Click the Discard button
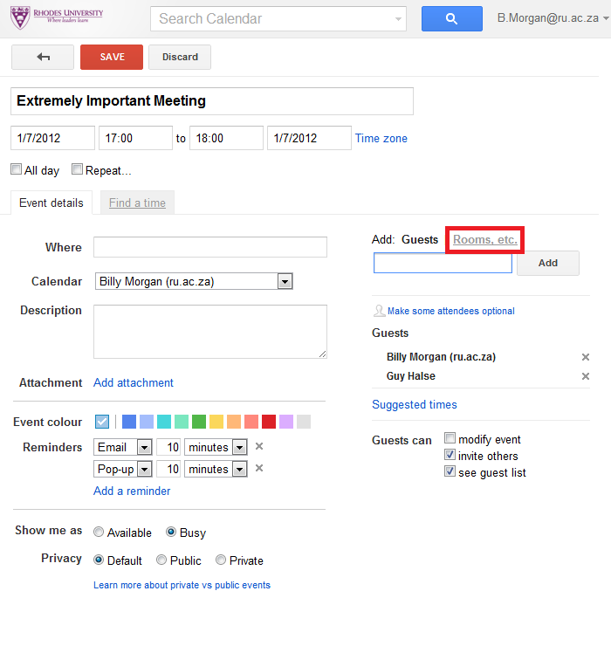 tap(180, 57)
